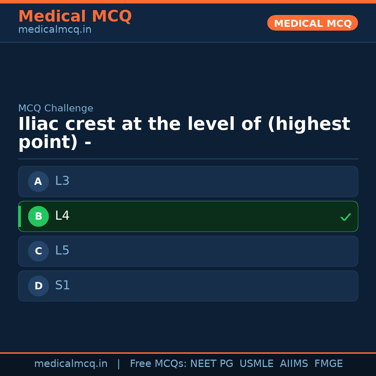The image size is (376, 376).
Task: Click the medicalmcq.in footer link
Action: click(71, 363)
